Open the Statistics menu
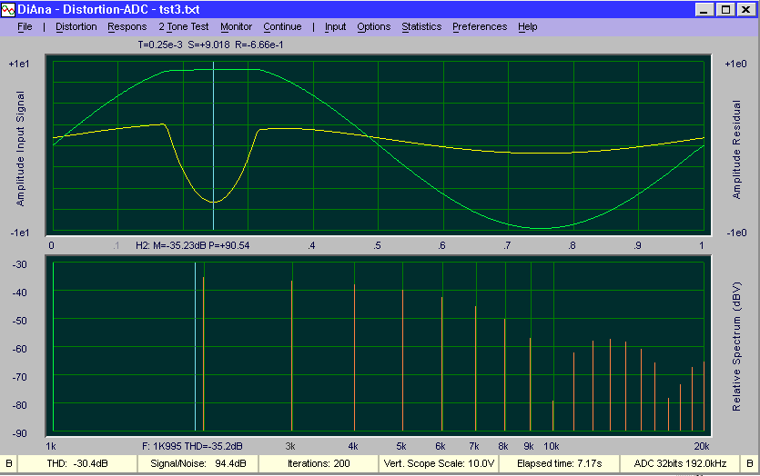 [x=421, y=27]
